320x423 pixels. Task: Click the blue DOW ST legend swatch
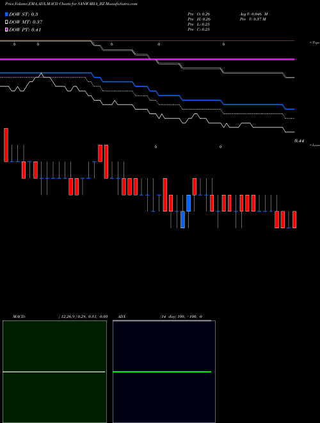click(6, 14)
